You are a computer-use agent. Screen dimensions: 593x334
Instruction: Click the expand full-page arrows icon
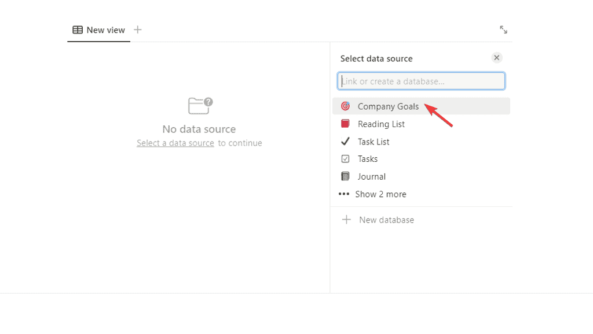point(503,29)
